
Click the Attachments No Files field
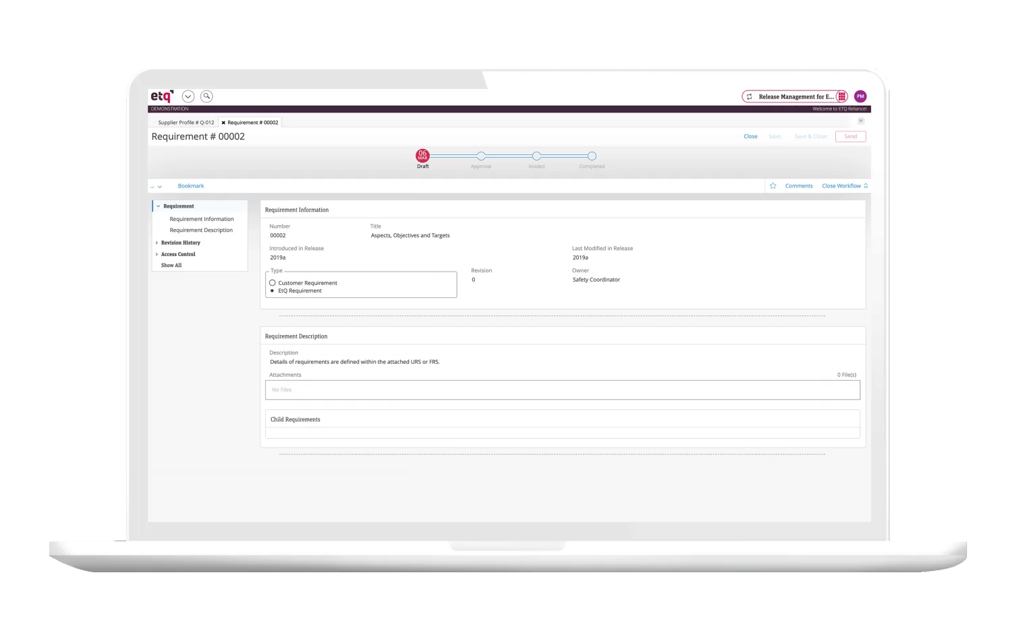coord(562,390)
